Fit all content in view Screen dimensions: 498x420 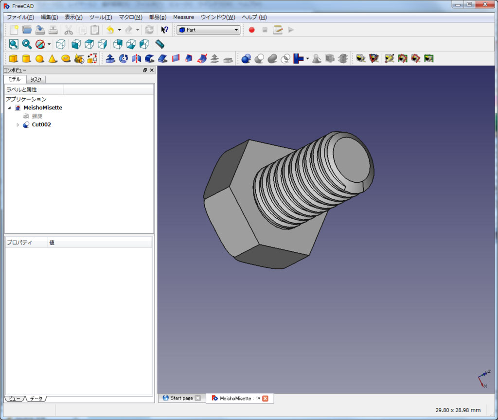(x=14, y=44)
